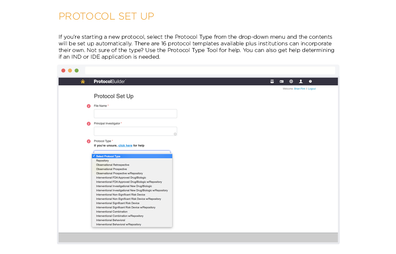Screen dimensions: 396x254
Task: Choose Observational Retrospective from the list
Action: pyautogui.click(x=112, y=165)
